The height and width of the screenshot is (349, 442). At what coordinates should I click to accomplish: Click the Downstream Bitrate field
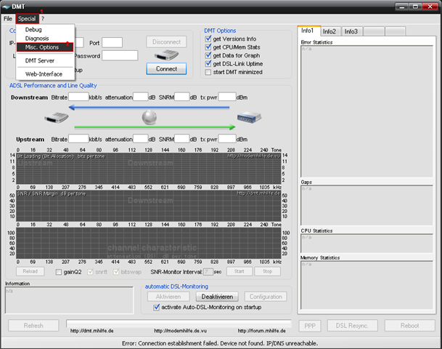click(78, 97)
